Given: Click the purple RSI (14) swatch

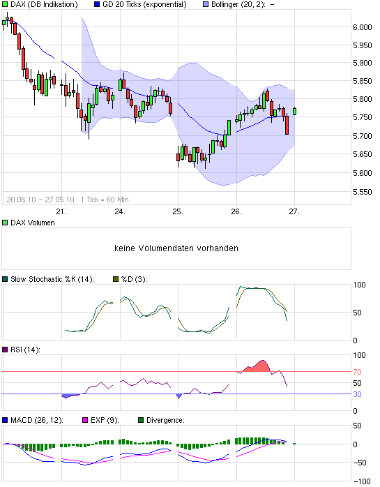Looking at the screenshot, I should (x=5, y=350).
